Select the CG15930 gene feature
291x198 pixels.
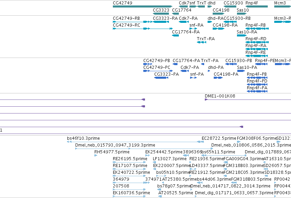(230, 6)
